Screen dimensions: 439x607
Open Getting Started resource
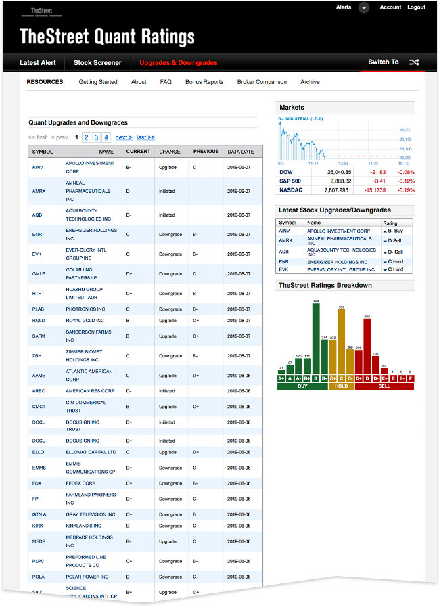coord(98,82)
